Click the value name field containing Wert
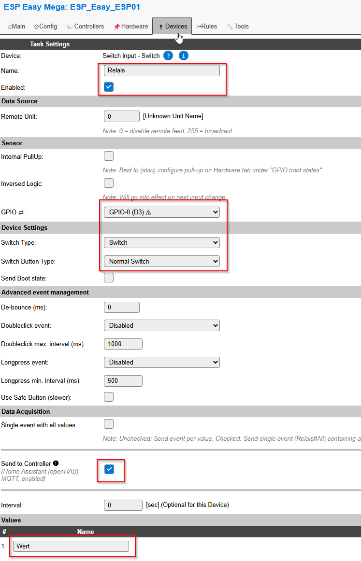This screenshot has width=361, height=561. [x=71, y=546]
